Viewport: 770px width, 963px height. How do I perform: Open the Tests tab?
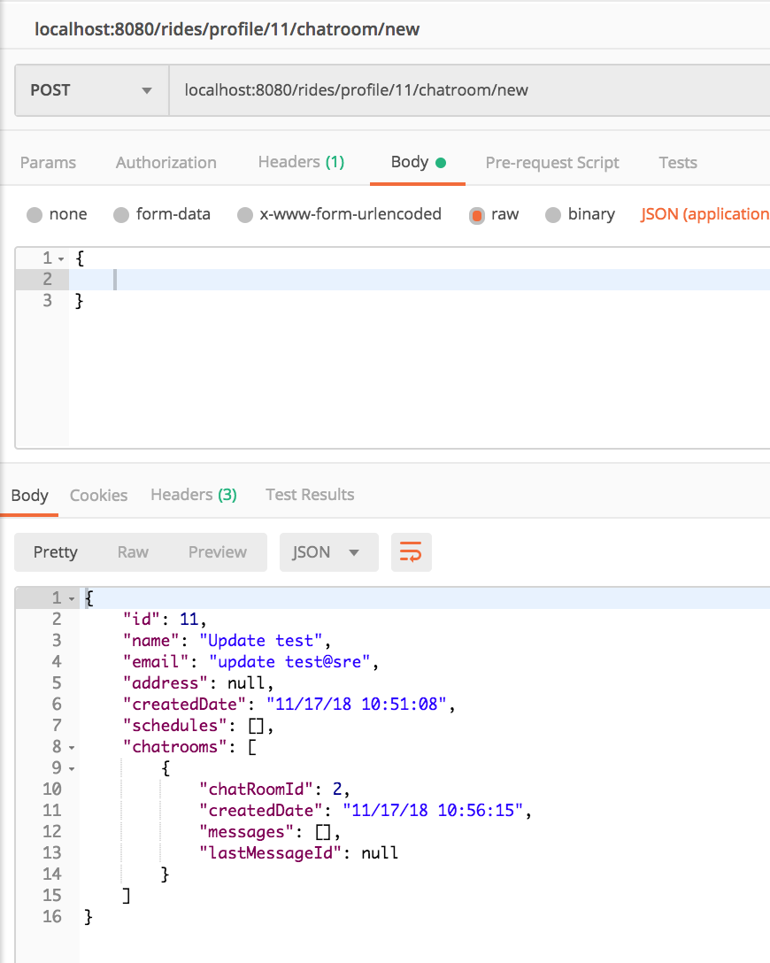click(x=678, y=162)
